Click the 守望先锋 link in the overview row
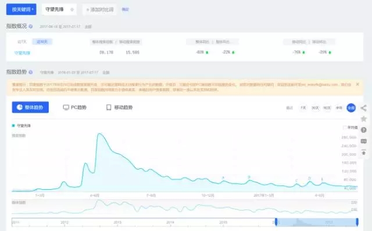This screenshot has height=231, width=372. [x=22, y=53]
